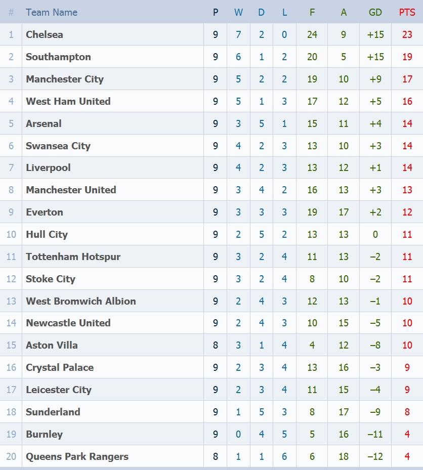Click on Everton in the table

[x=45, y=212]
